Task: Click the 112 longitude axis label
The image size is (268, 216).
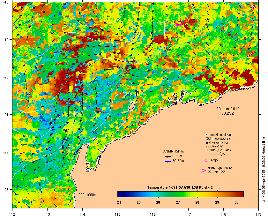Action: tap(12, 214)
